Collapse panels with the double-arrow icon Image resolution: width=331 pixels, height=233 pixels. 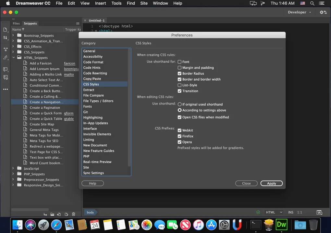[13, 19]
